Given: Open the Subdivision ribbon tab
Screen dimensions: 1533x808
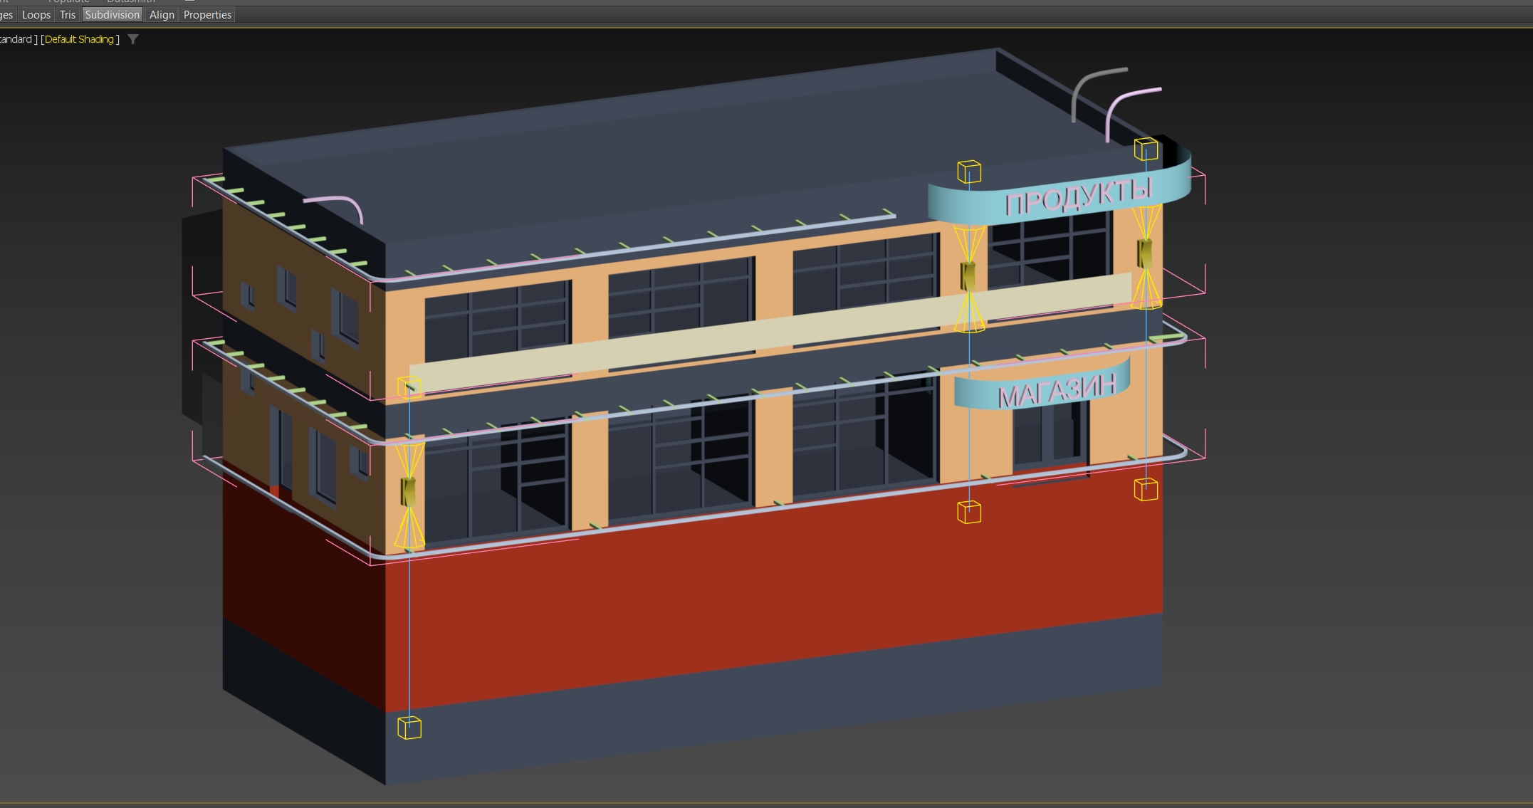Looking at the screenshot, I should click(112, 14).
